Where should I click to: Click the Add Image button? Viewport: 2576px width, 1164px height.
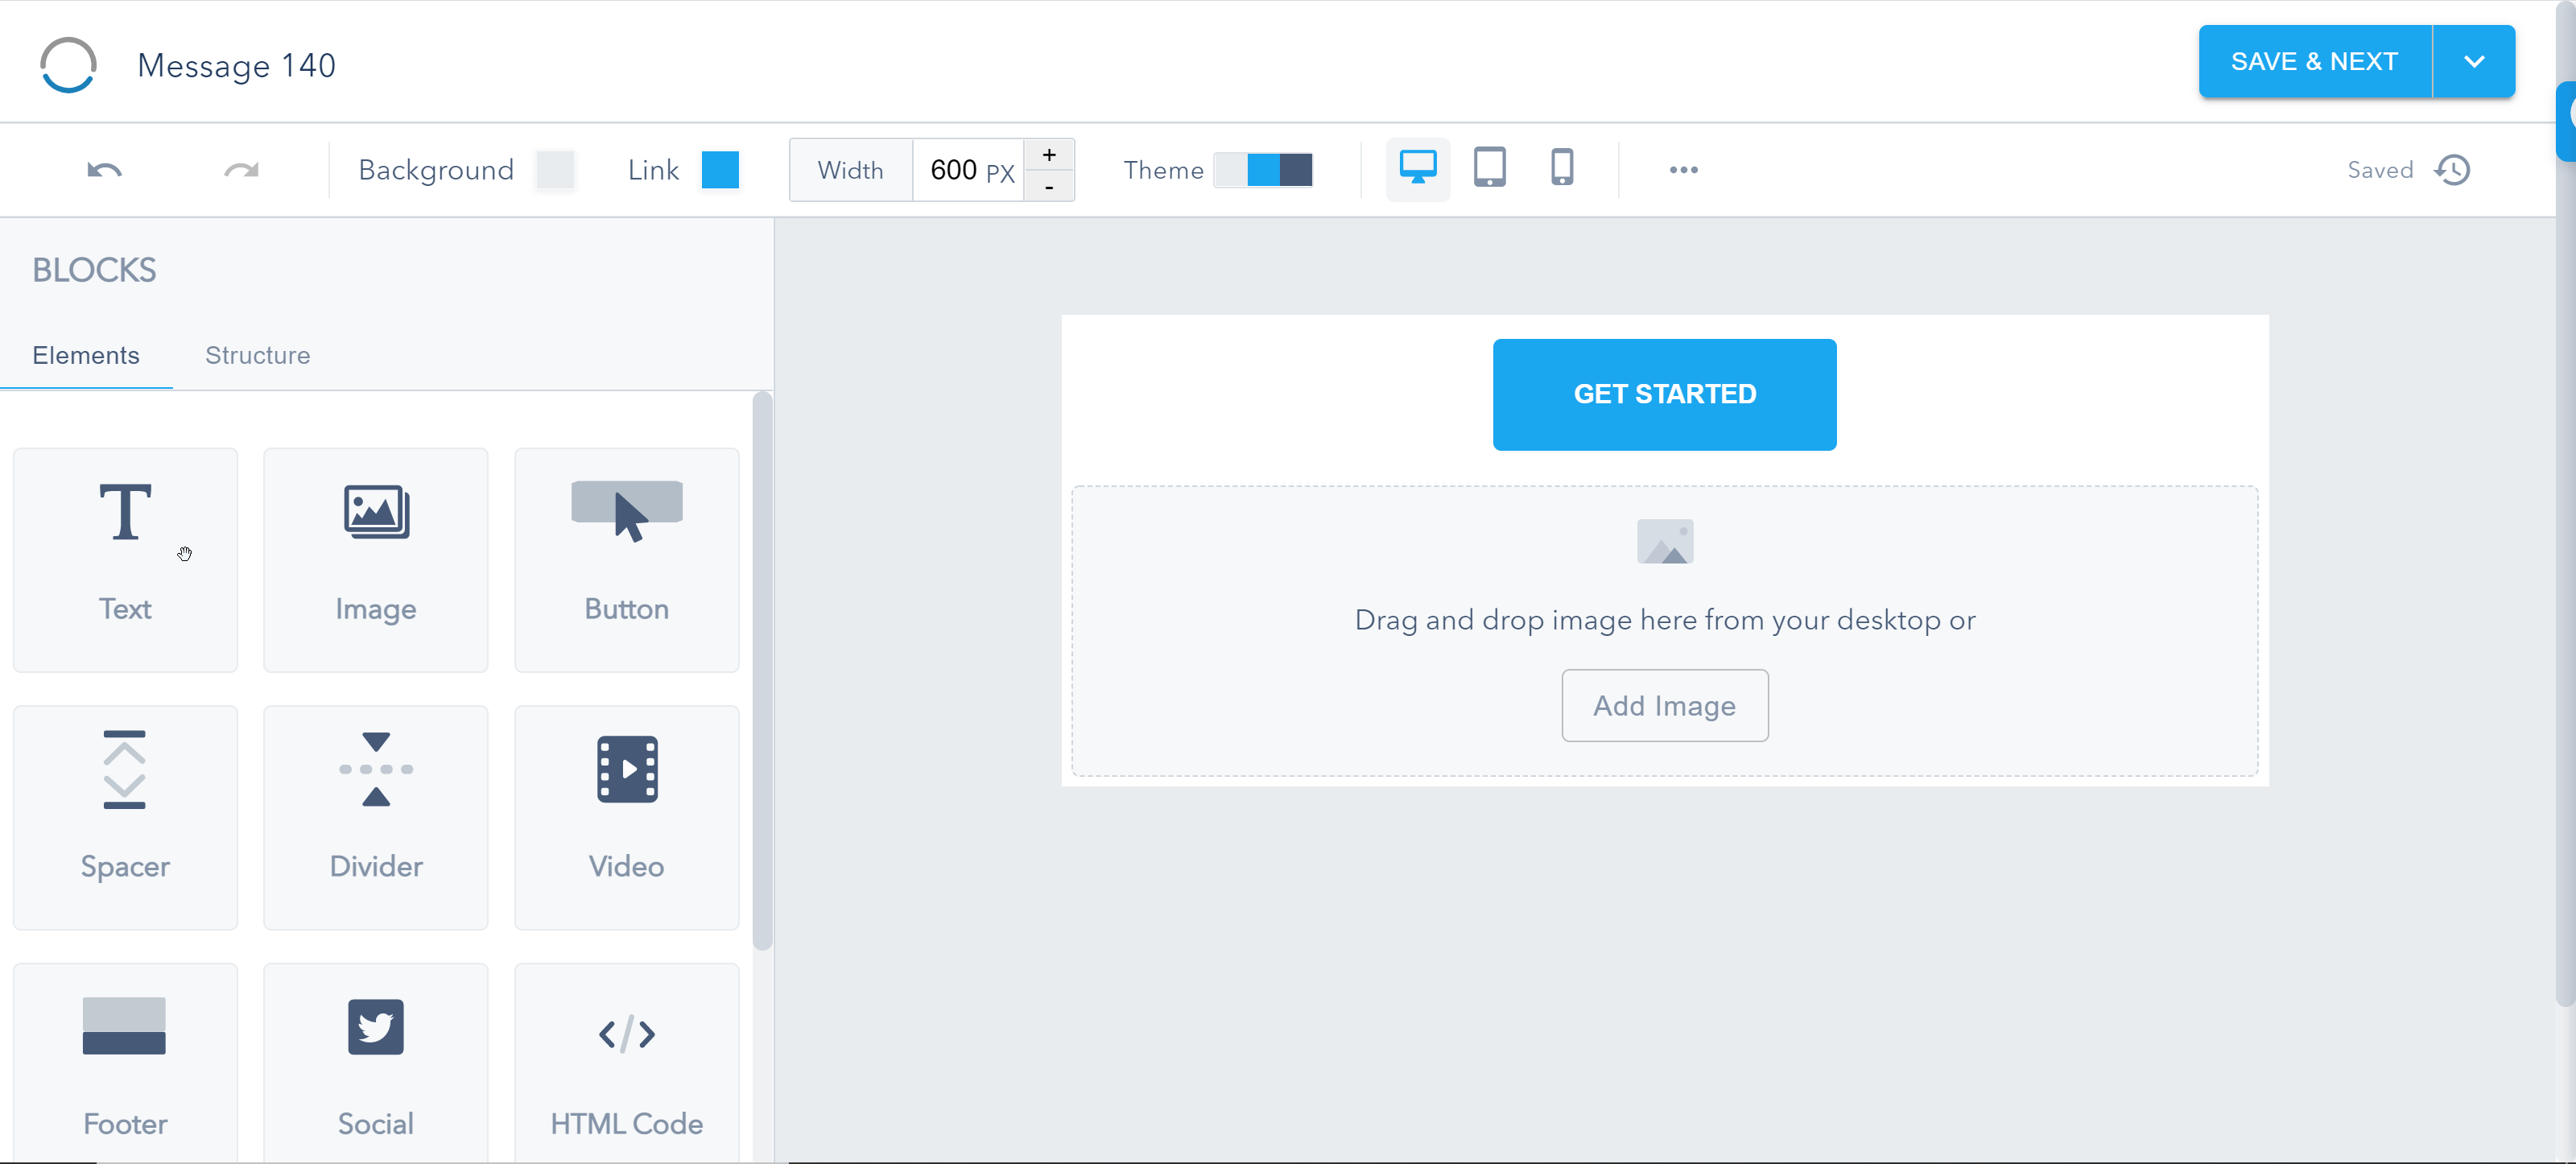coord(1666,706)
